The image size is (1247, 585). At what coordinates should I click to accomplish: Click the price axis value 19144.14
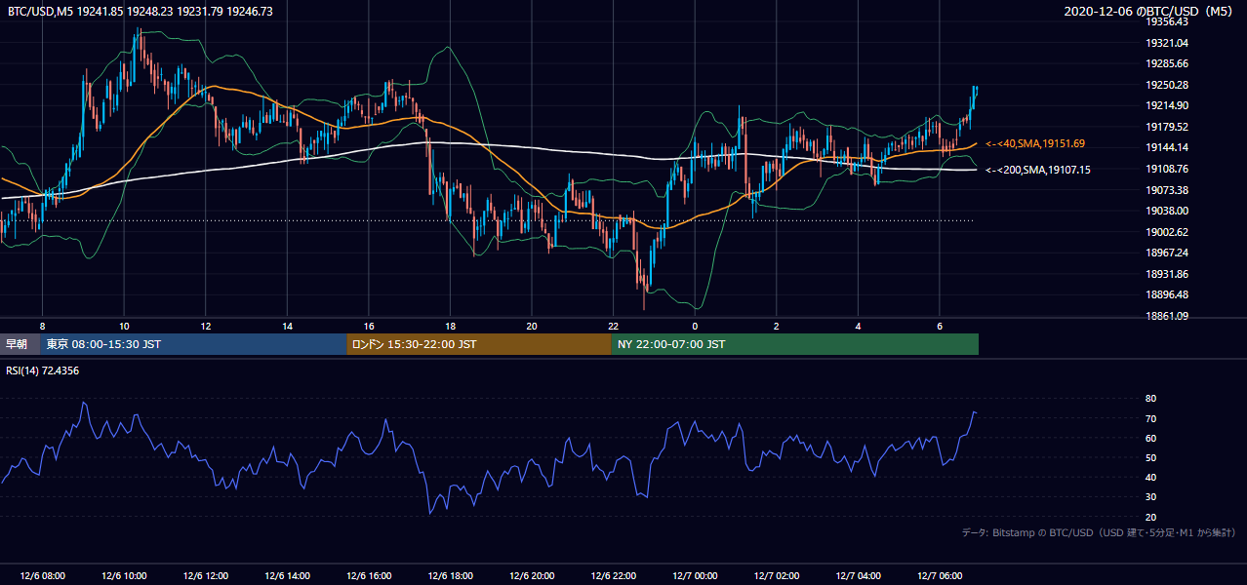pos(1167,147)
